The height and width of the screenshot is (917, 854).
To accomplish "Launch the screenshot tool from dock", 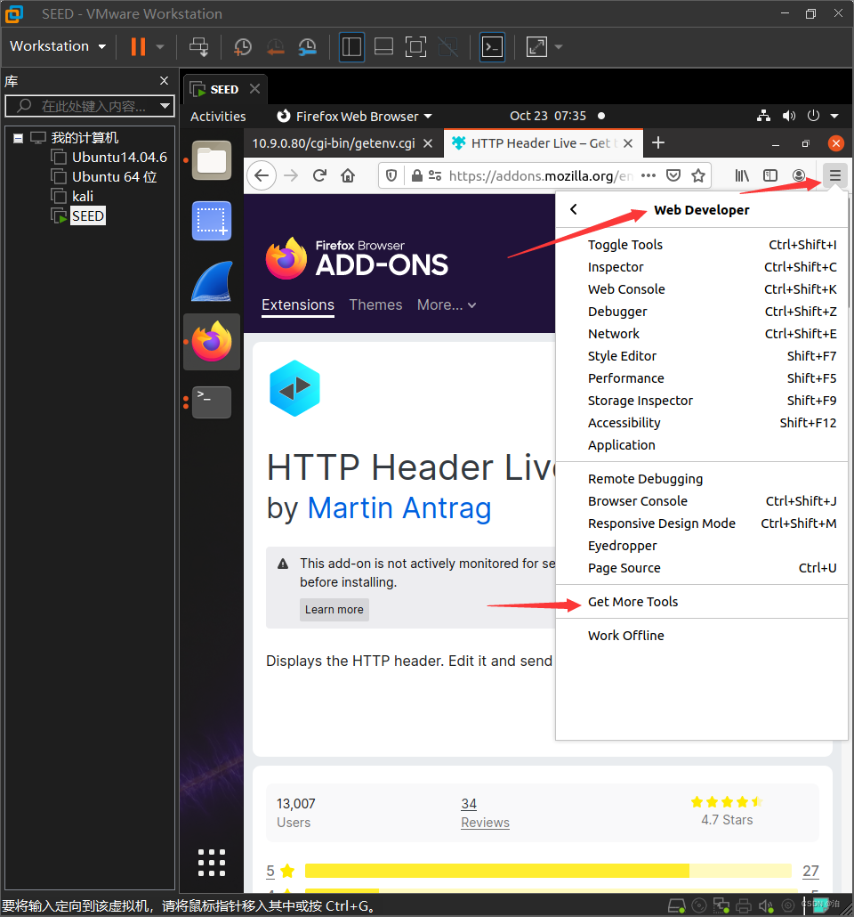I will point(212,221).
